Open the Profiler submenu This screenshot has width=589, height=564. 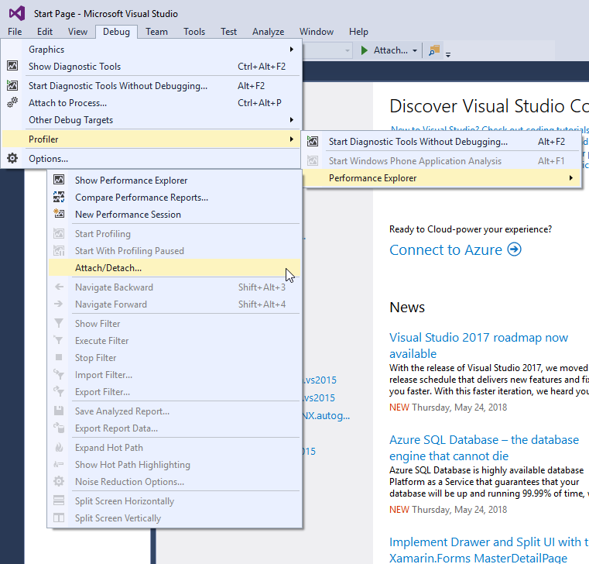tap(151, 139)
